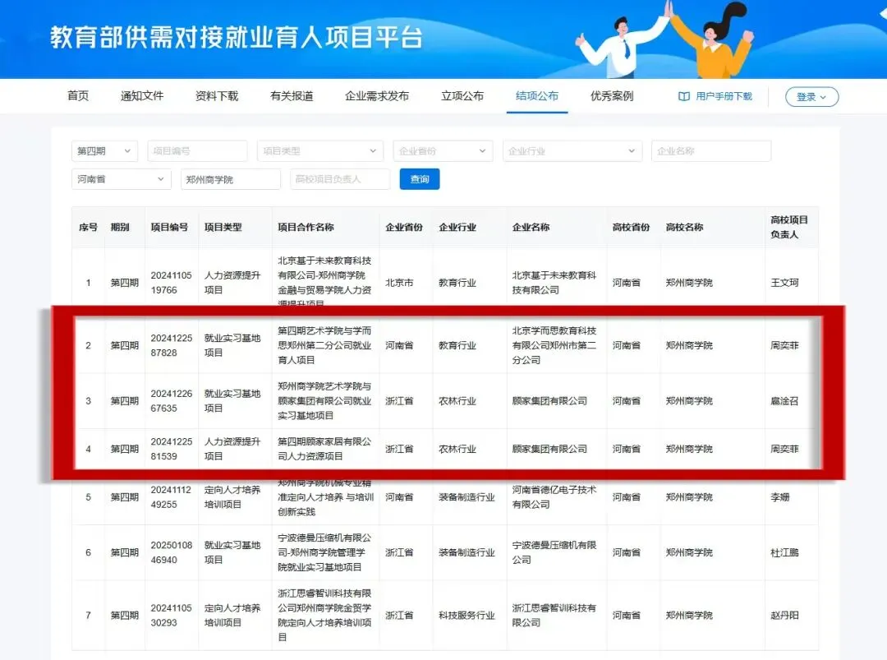Click row 6 project name 宁波德曼压缩机-郑州商学院管理学院

[x=324, y=552]
